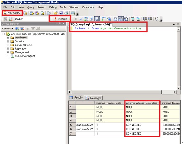
Task: Expand the SQL Server Agent node
Action: click(8, 56)
